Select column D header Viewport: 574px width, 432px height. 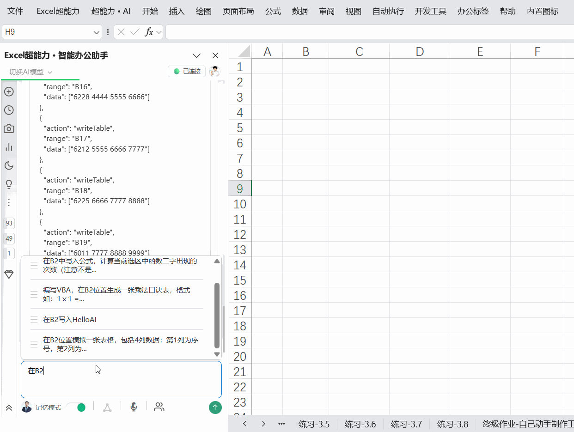point(420,51)
